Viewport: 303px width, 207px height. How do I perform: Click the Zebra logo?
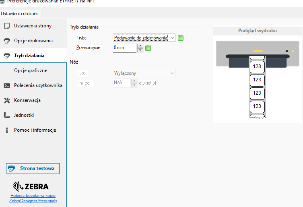click(x=31, y=186)
